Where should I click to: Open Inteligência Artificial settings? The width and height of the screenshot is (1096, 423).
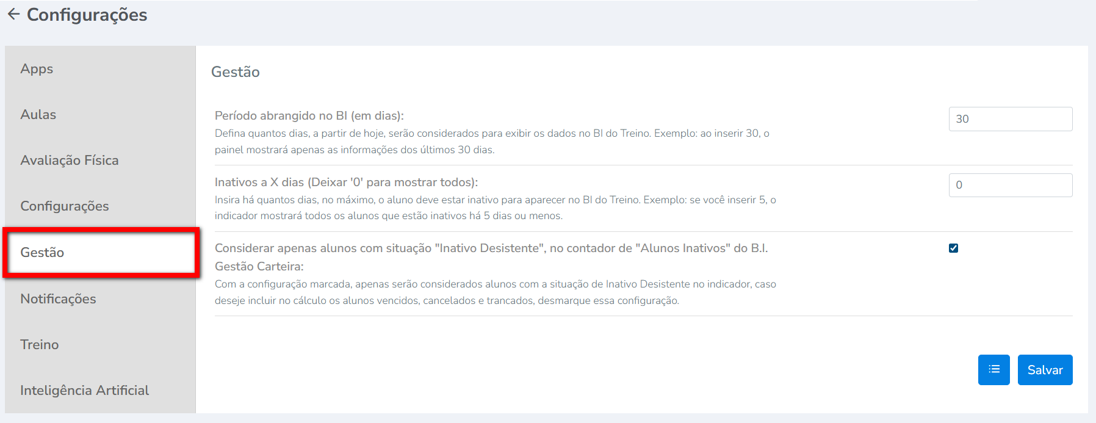coord(85,391)
